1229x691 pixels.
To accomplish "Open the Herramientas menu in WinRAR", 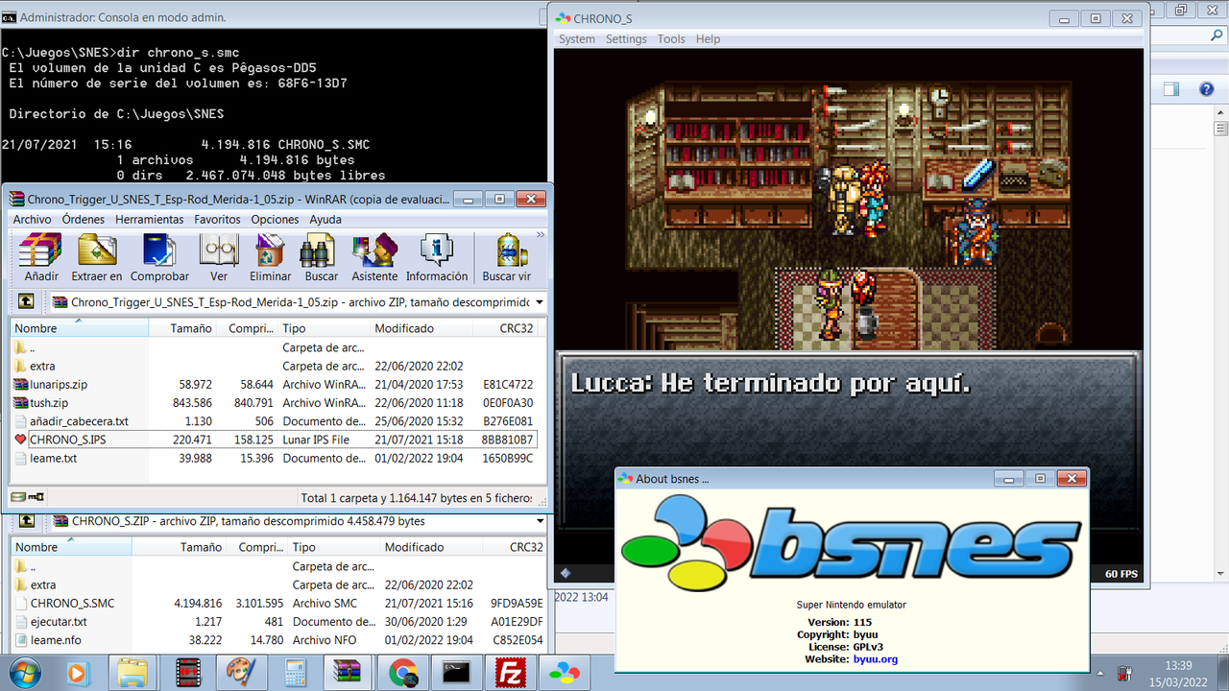I will coord(149,219).
